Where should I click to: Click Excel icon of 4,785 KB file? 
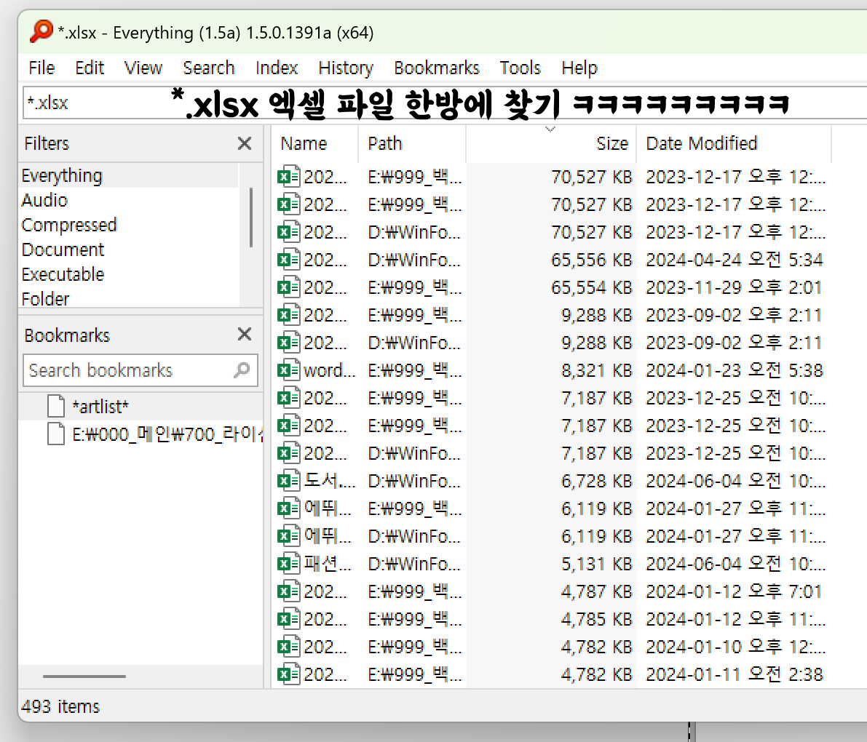click(x=288, y=619)
